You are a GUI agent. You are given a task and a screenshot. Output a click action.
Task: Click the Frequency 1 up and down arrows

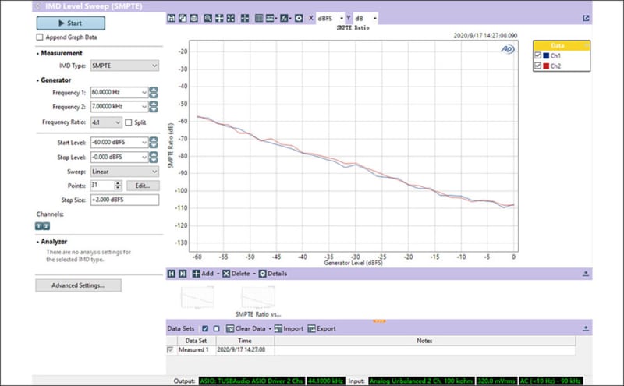(153, 92)
